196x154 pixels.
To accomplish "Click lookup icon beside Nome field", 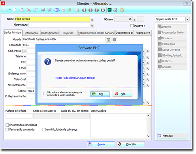I will coord(92,20).
